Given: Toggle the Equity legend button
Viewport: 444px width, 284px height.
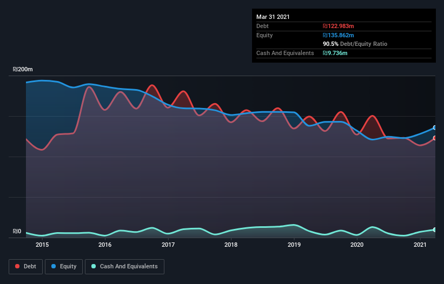Looking at the screenshot, I should (64, 267).
